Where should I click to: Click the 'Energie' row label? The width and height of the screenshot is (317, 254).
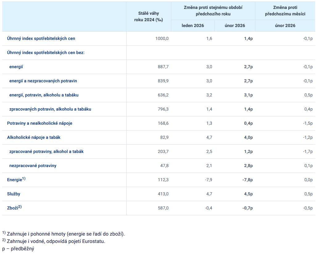14,180
